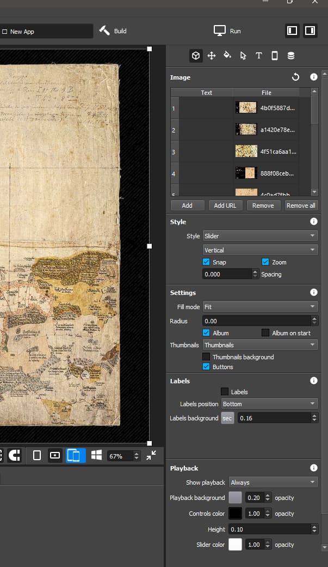Select the multi-device preview icon
The width and height of the screenshot is (328, 567).
pyautogui.click(x=76, y=456)
